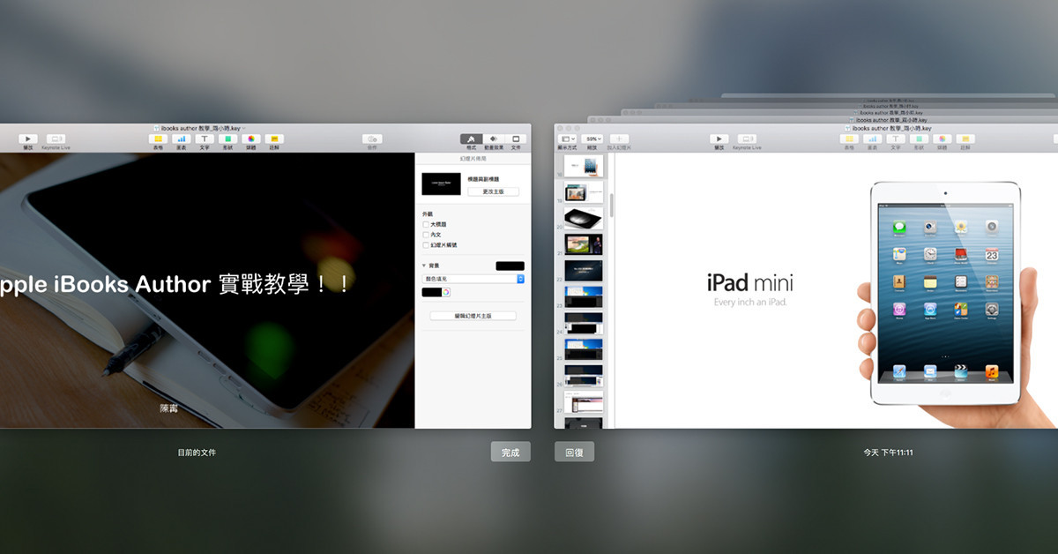Image resolution: width=1058 pixels, height=554 pixels.
Task: Insert a table using 表格 icon in left toolbar
Action: [x=158, y=138]
